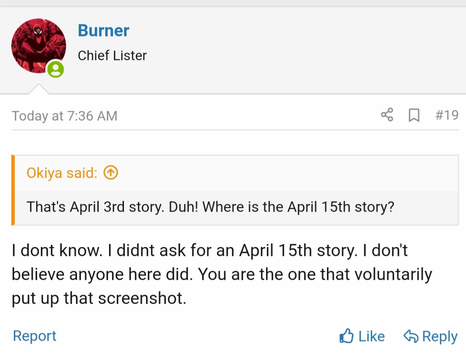Viewport: 466px width, 362px height.
Task: Report this post
Action: (35, 336)
